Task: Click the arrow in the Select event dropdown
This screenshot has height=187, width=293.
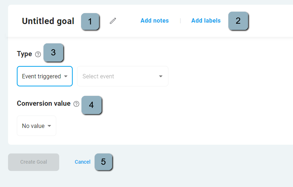Action: click(x=161, y=76)
